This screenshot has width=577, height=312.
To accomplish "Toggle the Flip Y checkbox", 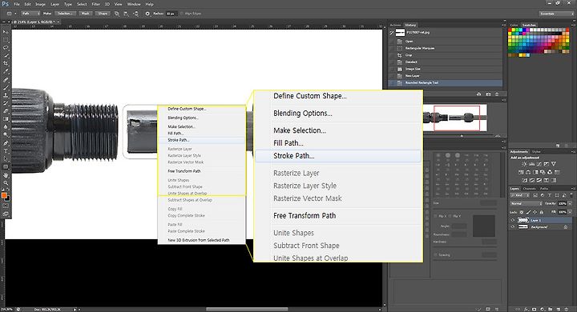I will [450, 216].
